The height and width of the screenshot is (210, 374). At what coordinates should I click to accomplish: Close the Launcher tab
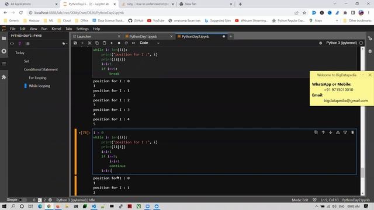tap(119, 36)
